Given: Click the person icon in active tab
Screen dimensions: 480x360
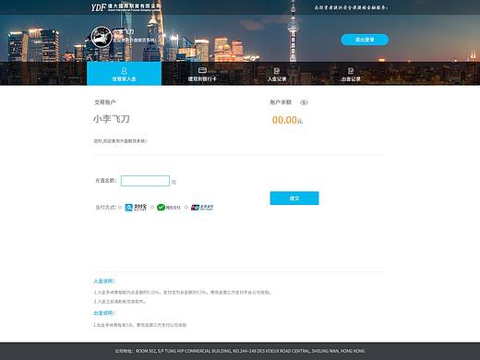Looking at the screenshot, I should coord(124,71).
